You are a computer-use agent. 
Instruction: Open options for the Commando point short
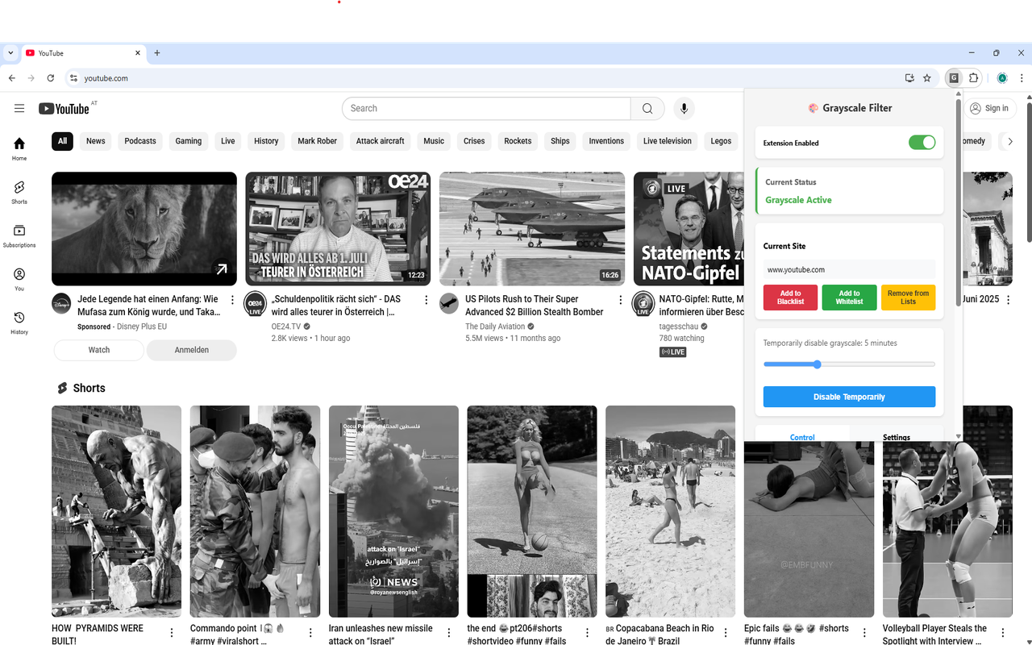point(310,633)
